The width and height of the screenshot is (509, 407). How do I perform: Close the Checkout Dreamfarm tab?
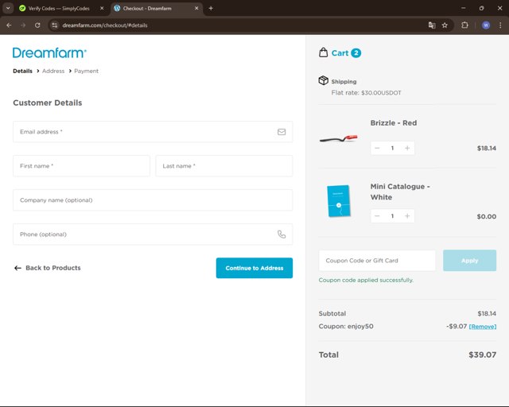[x=196, y=9]
